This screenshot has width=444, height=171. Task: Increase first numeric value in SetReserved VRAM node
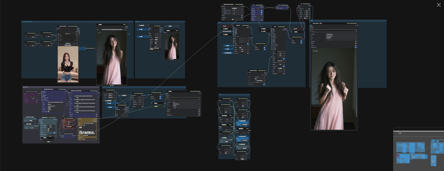(265, 77)
